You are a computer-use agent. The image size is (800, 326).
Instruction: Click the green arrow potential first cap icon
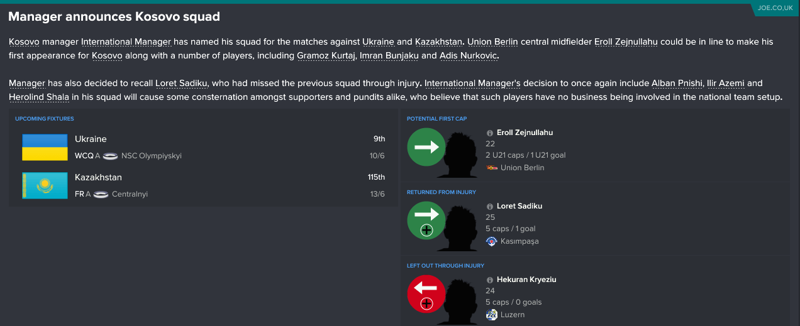pyautogui.click(x=426, y=147)
